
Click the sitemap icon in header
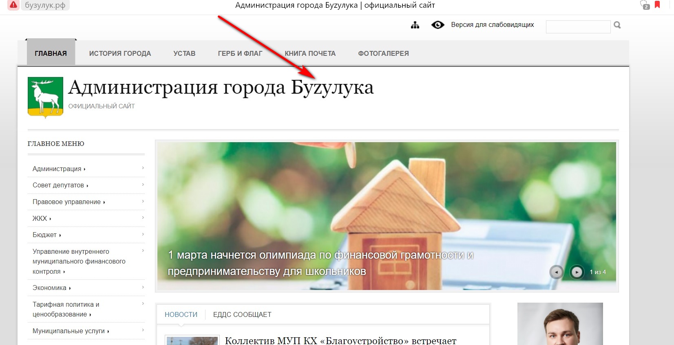pos(415,25)
